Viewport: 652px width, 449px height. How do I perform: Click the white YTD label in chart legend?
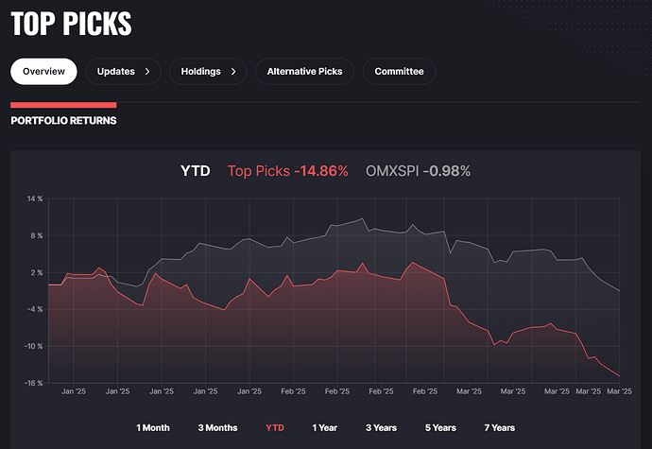coord(197,171)
